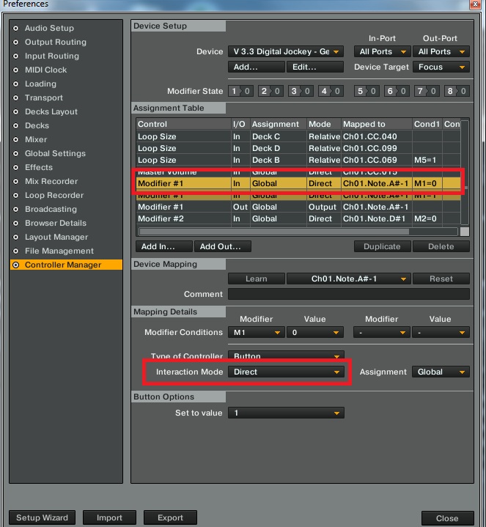Click the Reset mapping button
The width and height of the screenshot is (486, 527).
pyautogui.click(x=441, y=279)
